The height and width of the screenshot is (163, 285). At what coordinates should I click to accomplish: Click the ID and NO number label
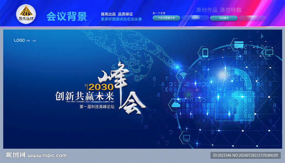(x=245, y=156)
